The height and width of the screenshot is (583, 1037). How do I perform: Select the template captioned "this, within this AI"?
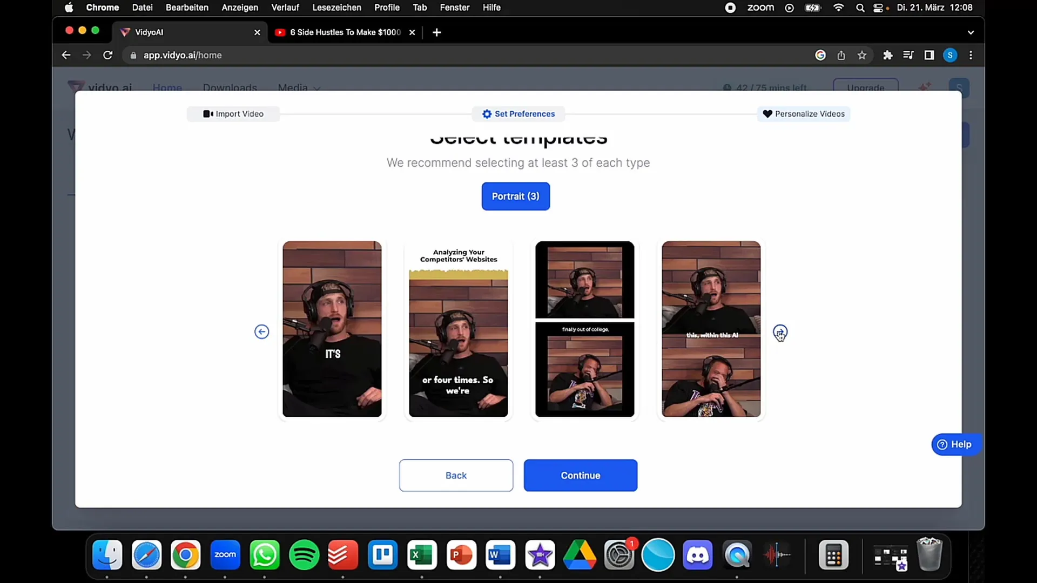click(x=711, y=329)
